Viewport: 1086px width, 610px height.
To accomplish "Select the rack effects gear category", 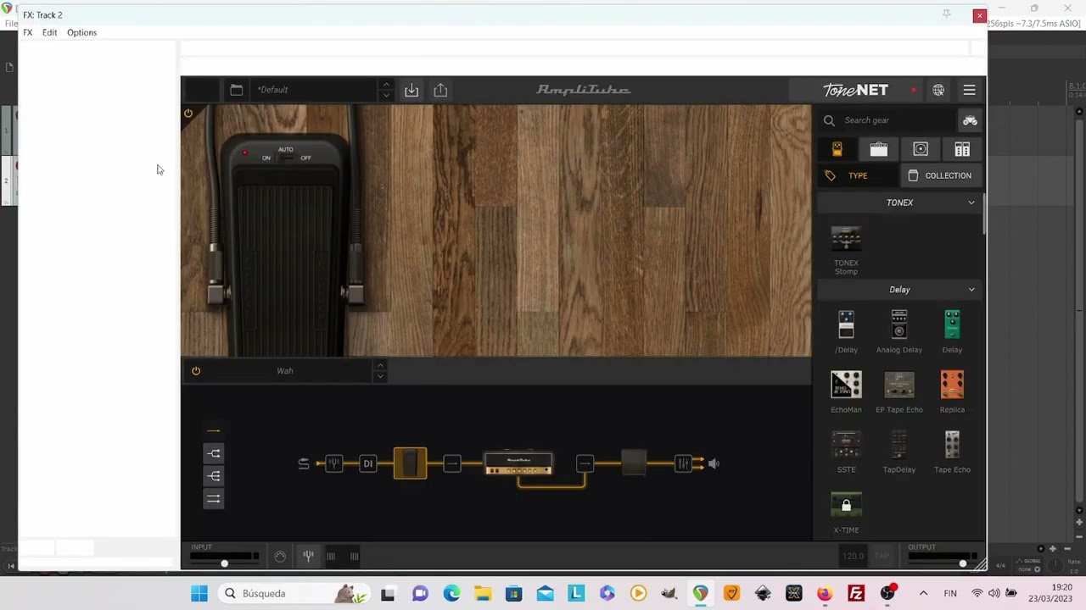I will tap(962, 149).
